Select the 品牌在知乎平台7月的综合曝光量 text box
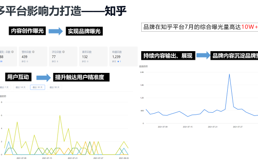The image size is (258, 163). [x=200, y=27]
